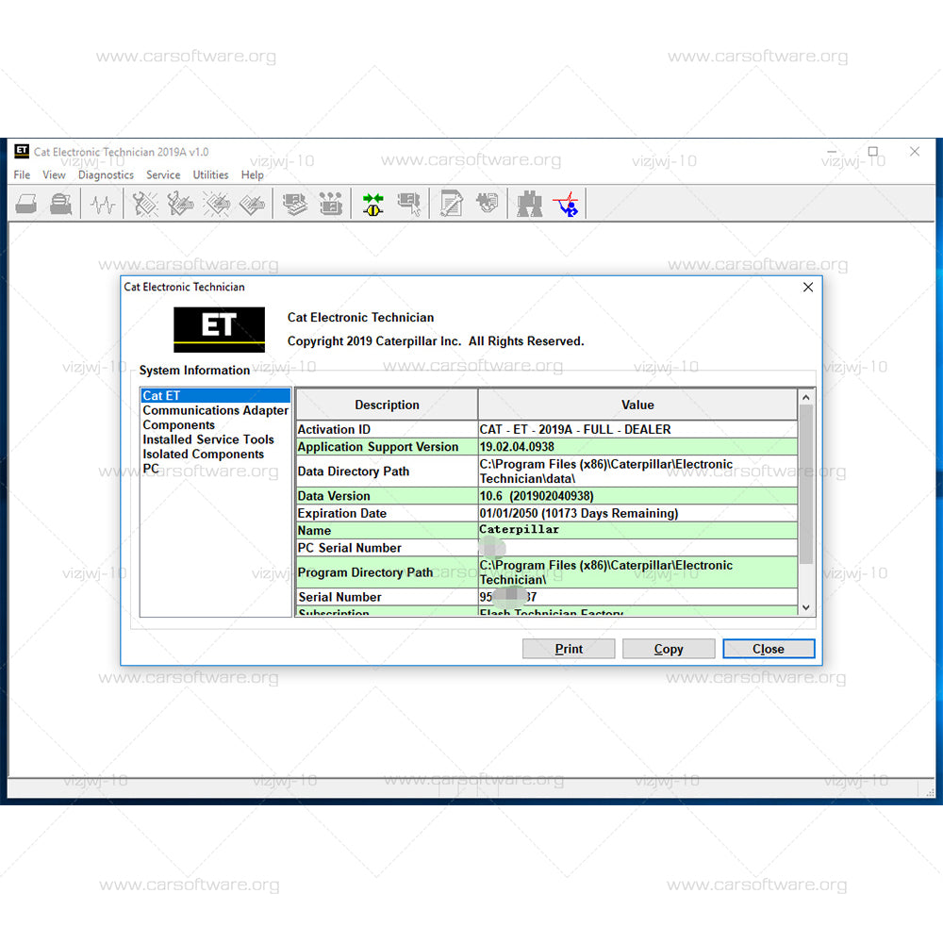Click the Description column header
This screenshot has width=943, height=943.
tap(387, 405)
